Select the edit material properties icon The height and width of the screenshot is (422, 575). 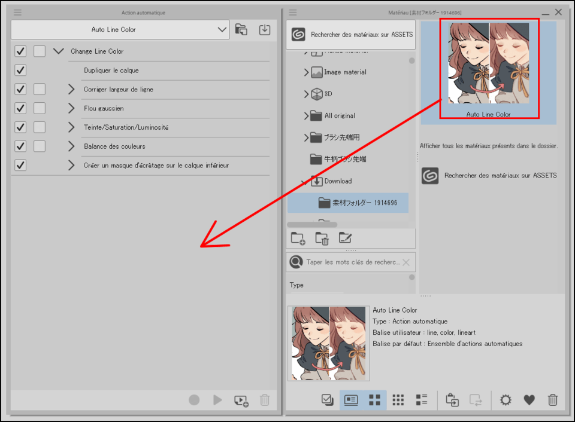345,238
